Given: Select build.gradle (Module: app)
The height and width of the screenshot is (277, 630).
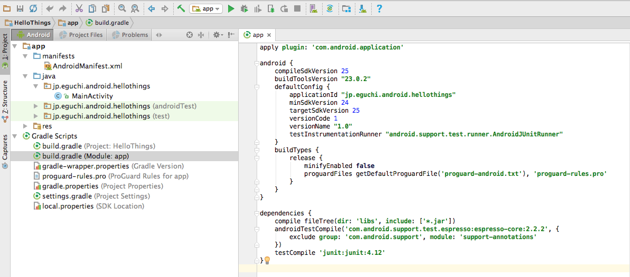Looking at the screenshot, I should click(124, 156).
